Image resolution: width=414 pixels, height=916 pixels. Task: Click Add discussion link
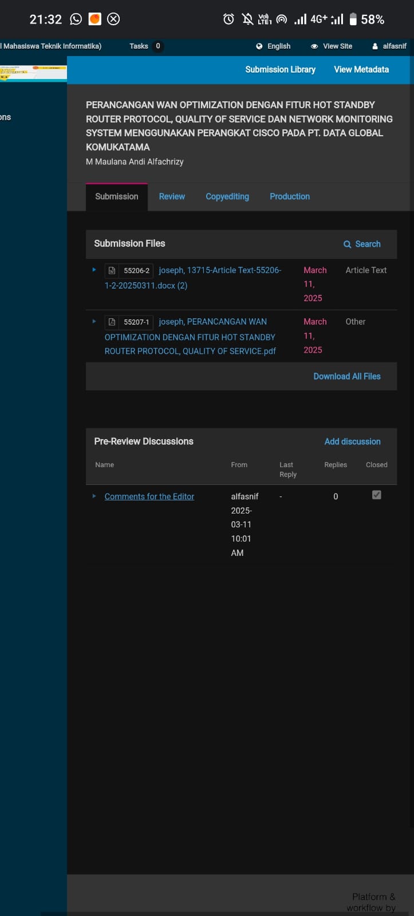[x=353, y=441]
